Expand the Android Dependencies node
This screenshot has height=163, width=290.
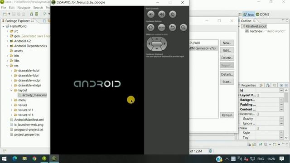click(7, 46)
